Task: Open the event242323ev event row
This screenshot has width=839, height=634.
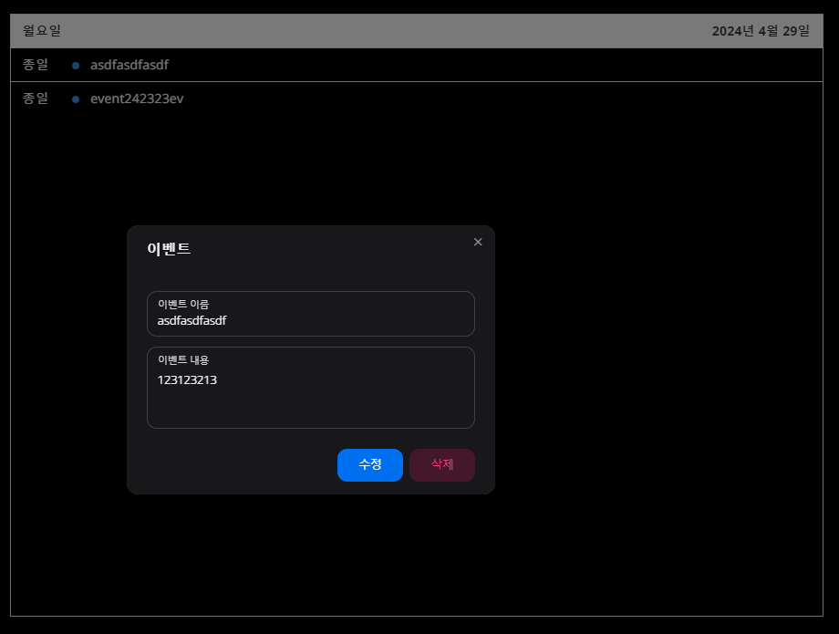Action: pos(416,99)
